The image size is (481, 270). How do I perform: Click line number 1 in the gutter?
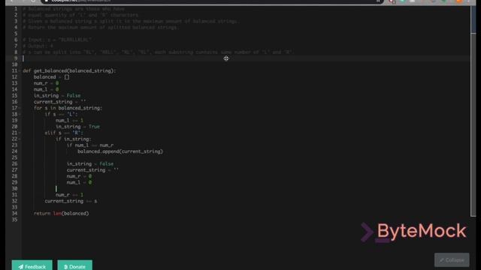(15, 9)
